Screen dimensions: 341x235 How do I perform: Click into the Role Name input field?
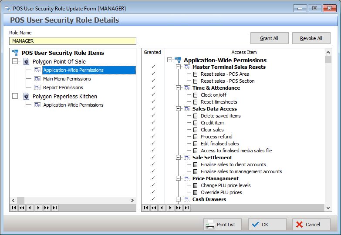[x=73, y=41]
